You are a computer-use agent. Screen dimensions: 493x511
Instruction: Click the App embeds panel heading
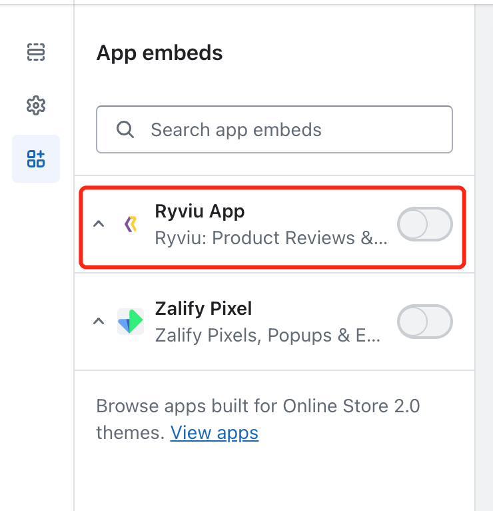[x=160, y=53]
